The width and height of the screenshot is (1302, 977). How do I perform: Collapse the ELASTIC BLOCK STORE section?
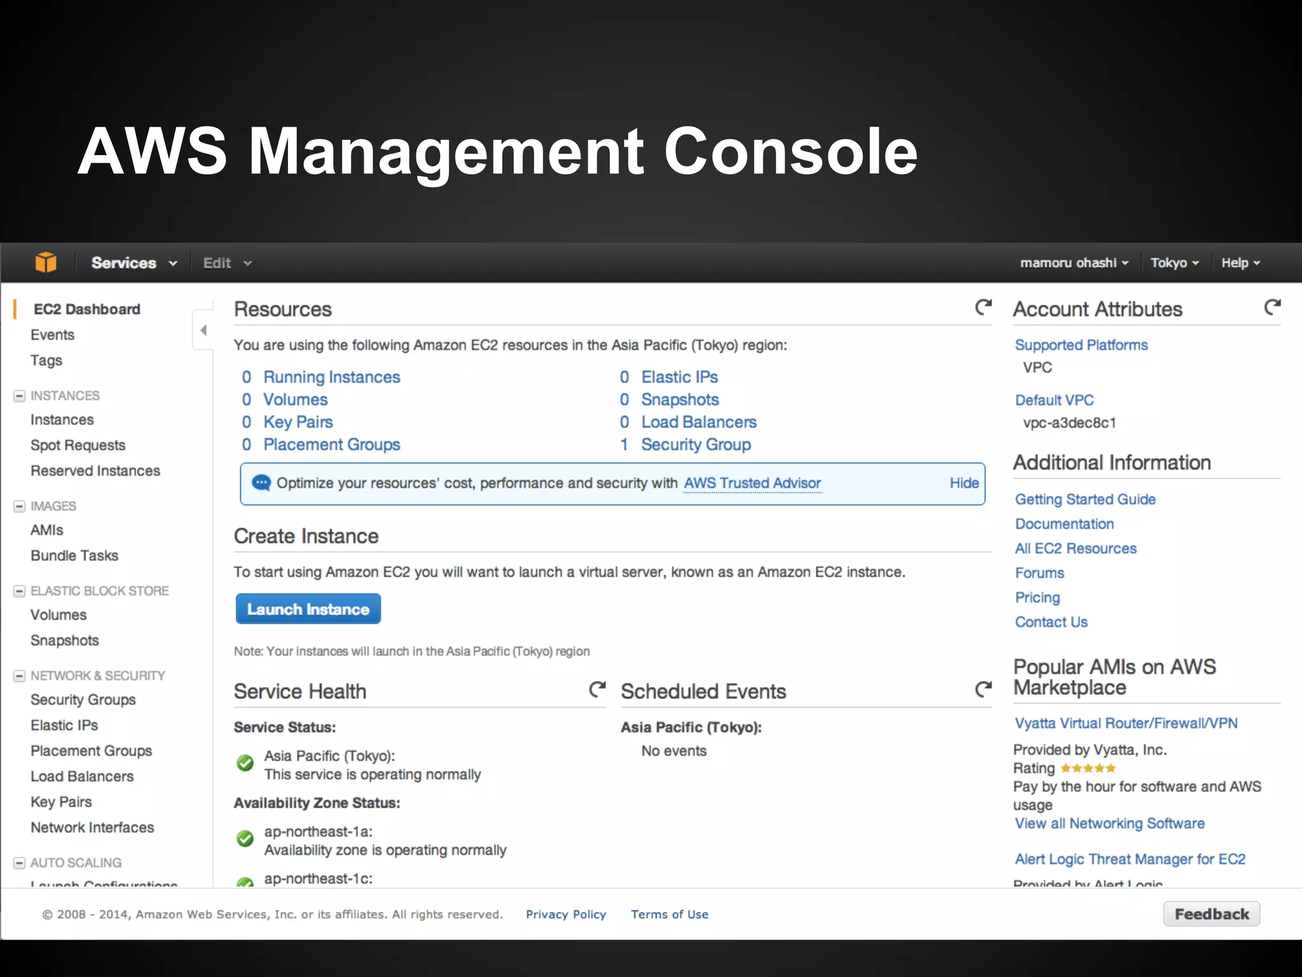pos(20,591)
